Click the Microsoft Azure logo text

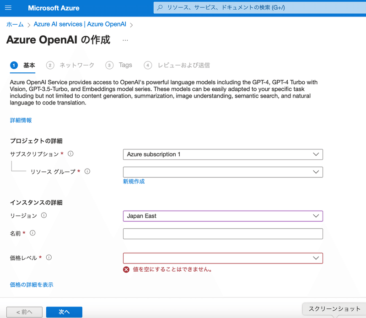click(x=54, y=8)
